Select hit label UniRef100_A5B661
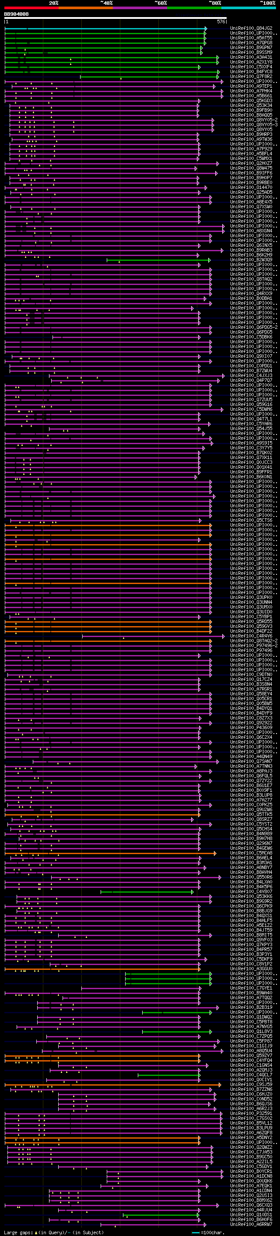Image resolution: width=280 pixels, height=1236 pixels. pyautogui.click(x=251, y=96)
